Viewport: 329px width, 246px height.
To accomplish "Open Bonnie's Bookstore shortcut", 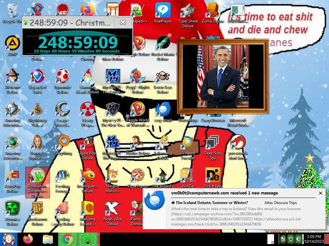I will pyautogui.click(x=37, y=147).
